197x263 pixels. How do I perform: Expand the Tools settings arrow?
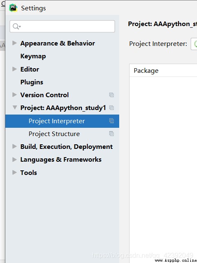[x=14, y=172]
